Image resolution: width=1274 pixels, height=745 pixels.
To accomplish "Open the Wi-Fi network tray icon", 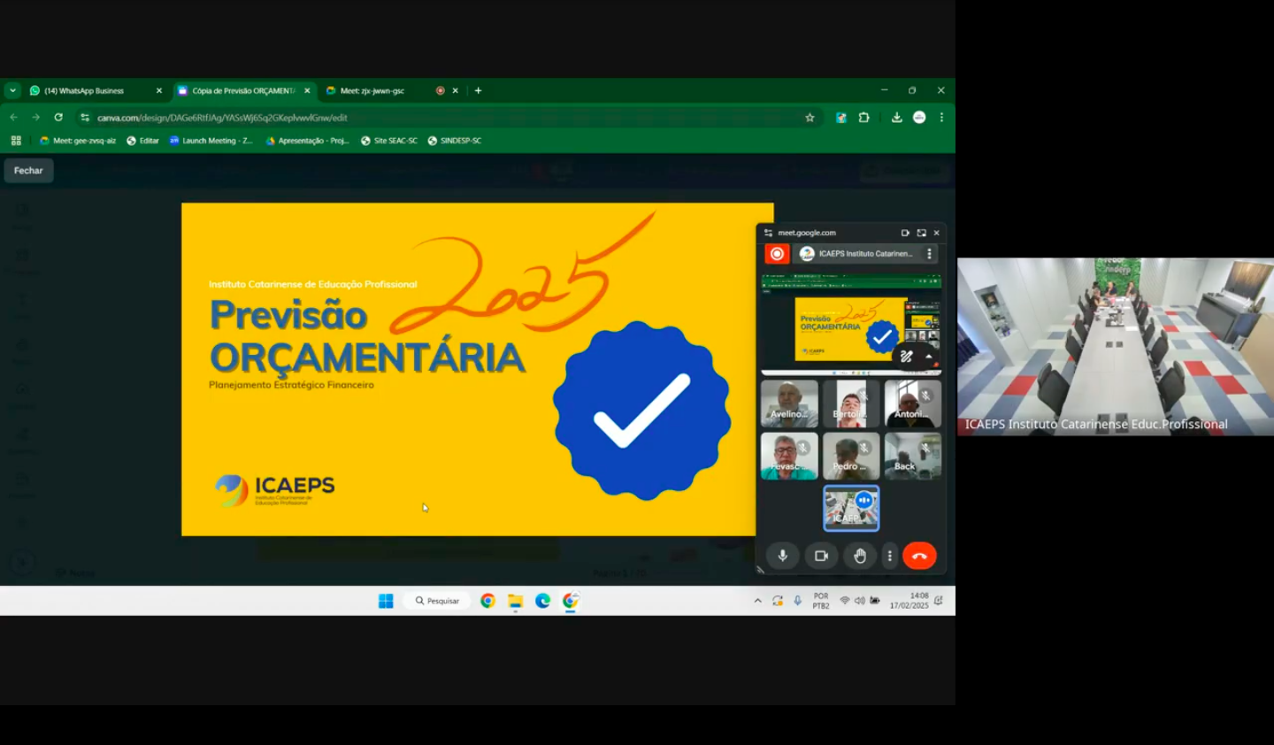I will click(x=845, y=601).
